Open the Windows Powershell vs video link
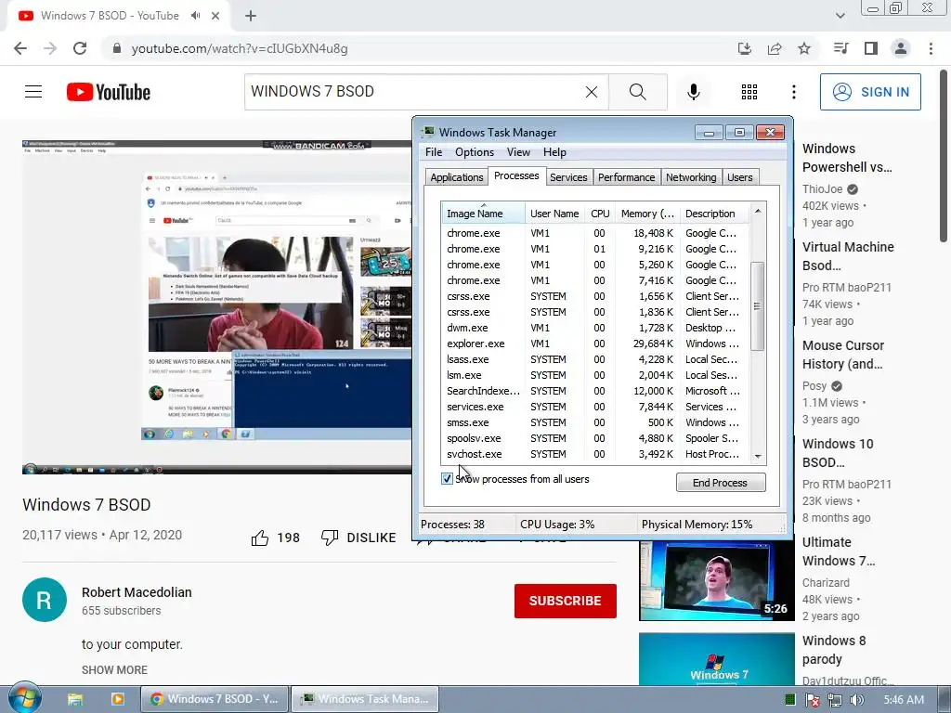Screen dimensions: 951x713 click(x=847, y=158)
